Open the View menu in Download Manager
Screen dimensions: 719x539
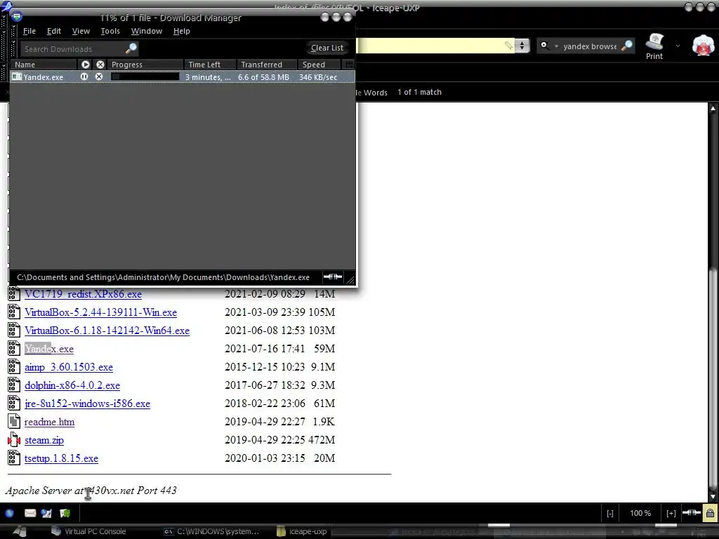(81, 31)
